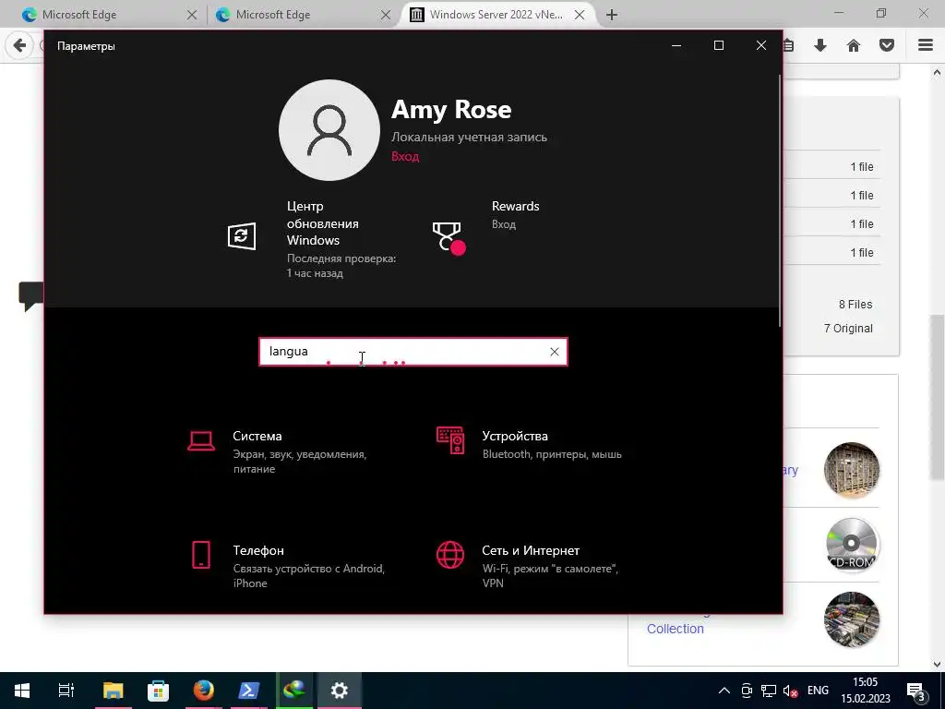Open Task View on the taskbar
Screen dimensions: 945x709
[66, 691]
